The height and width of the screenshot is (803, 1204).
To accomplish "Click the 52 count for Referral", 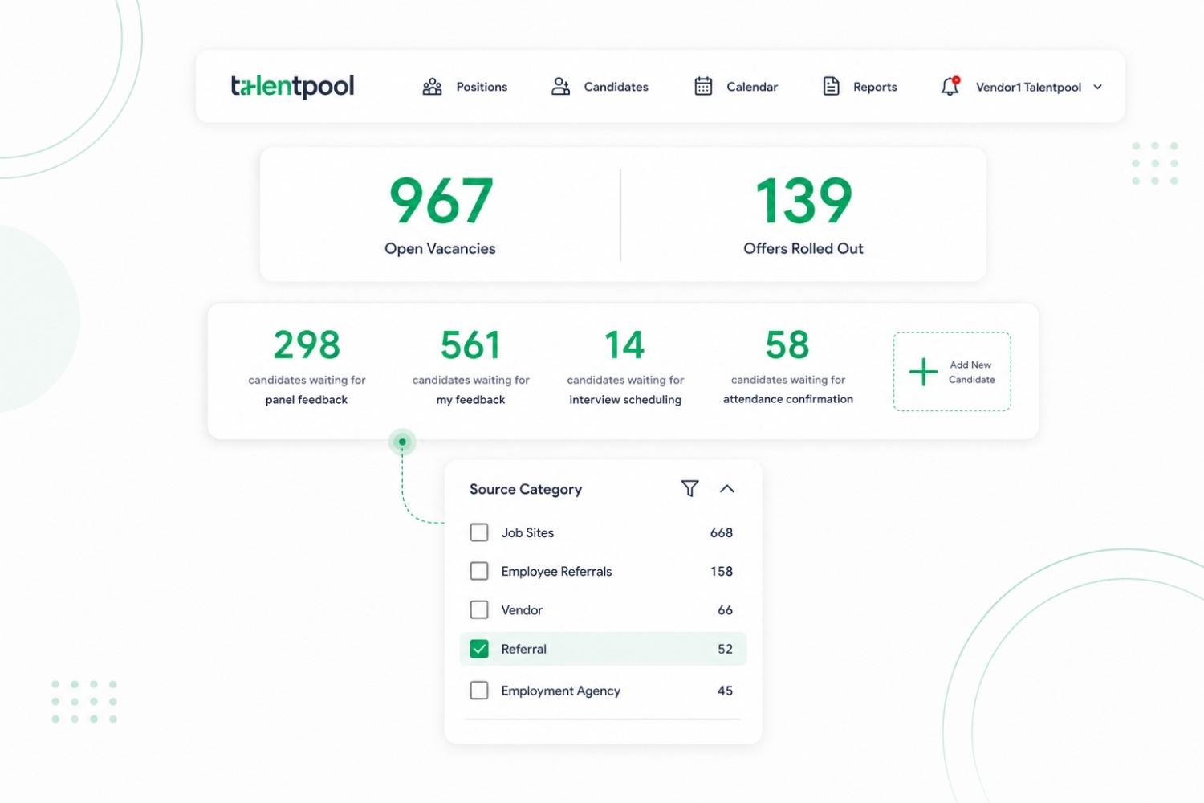I will (725, 649).
